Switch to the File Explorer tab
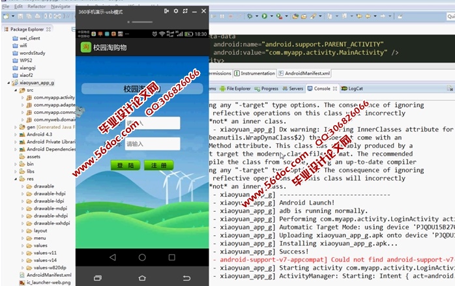The height and width of the screenshot is (286, 455). 235,89
